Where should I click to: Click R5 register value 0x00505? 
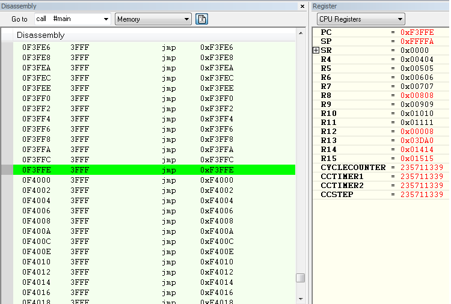417,68
